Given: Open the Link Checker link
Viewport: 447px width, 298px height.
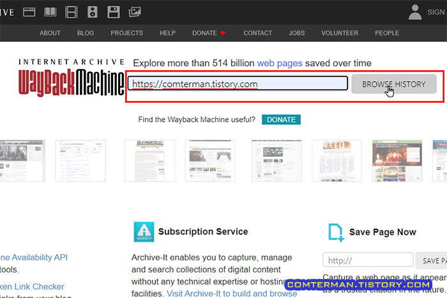Looking at the screenshot, I should click(x=32, y=287).
